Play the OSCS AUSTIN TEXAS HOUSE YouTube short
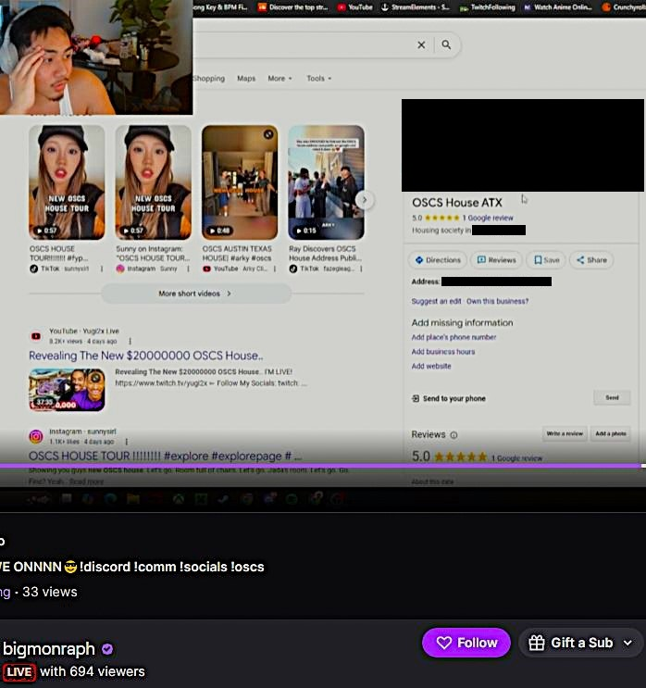This screenshot has height=688, width=646. [x=240, y=182]
